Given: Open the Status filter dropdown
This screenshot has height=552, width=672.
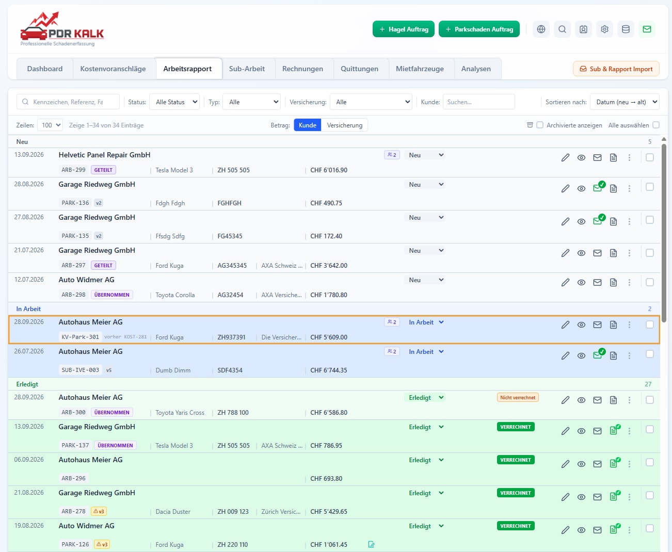Looking at the screenshot, I should click(x=174, y=102).
